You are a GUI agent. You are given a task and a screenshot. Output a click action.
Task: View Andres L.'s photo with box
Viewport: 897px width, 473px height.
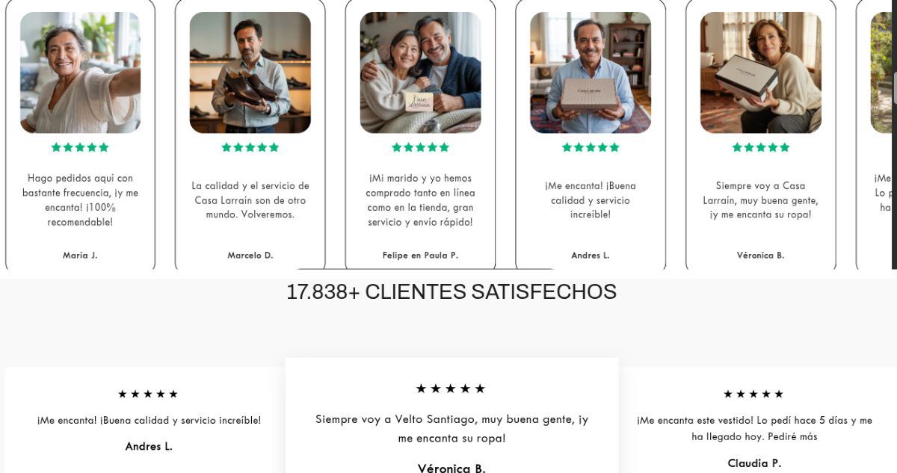591,72
